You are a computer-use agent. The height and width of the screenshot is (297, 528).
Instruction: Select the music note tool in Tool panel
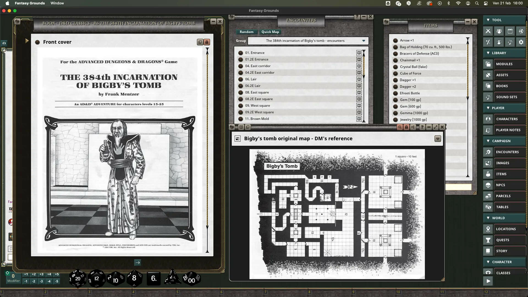(x=510, y=42)
